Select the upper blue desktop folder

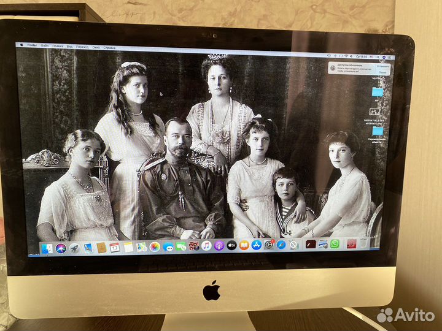(x=377, y=92)
